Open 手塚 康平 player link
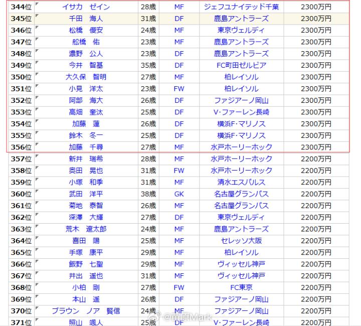This screenshot has height=326, width=361. (x=86, y=252)
